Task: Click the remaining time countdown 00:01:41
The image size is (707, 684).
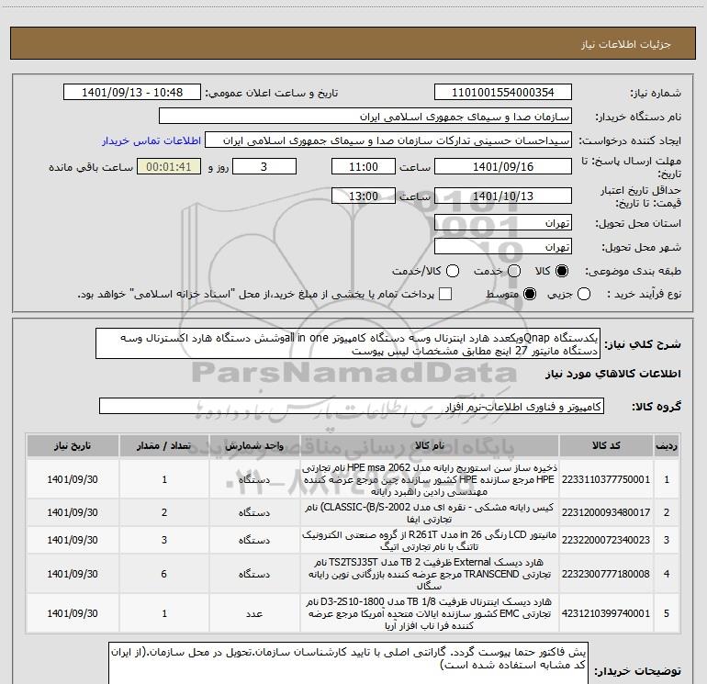Action: click(169, 166)
